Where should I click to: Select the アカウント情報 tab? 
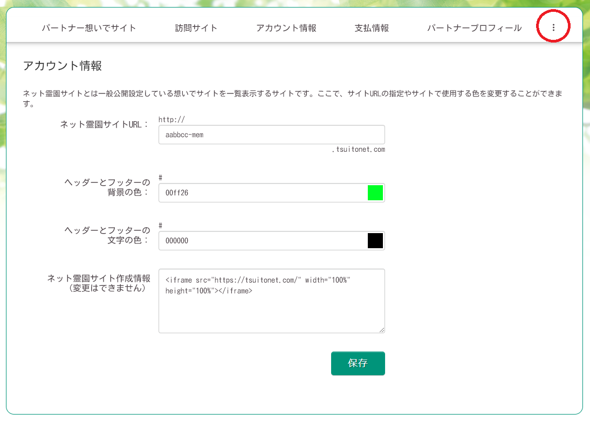pyautogui.click(x=286, y=28)
